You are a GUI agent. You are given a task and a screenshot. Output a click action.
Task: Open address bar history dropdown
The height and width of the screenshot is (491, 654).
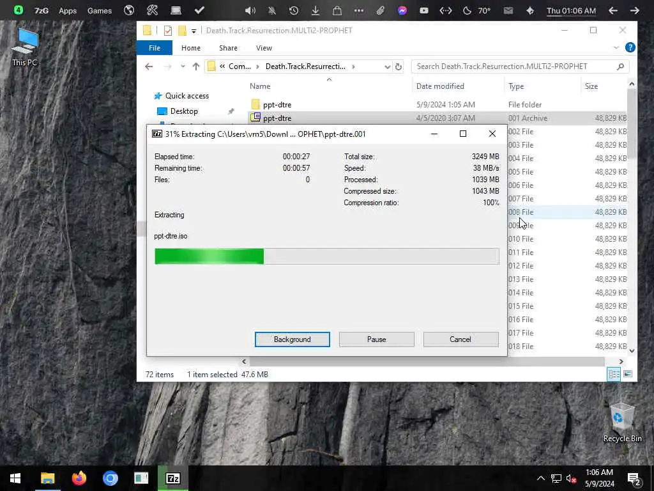[387, 66]
